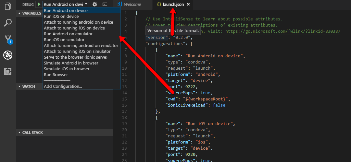Collapse the Variables section
Viewport: 351px width, 162px height.
tap(29, 13)
